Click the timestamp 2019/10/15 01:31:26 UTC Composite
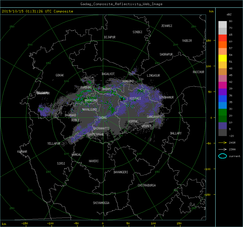Image resolution: width=243 pixels, height=227 pixels. tap(37, 11)
